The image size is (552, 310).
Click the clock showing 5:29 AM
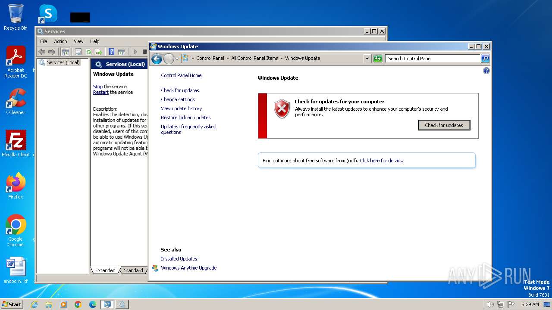point(530,304)
